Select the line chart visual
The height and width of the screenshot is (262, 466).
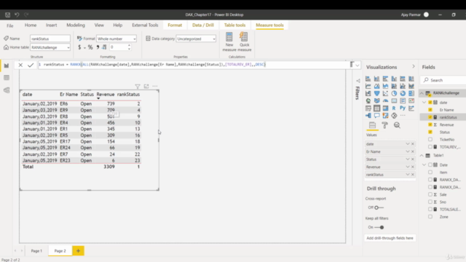pos(368,86)
